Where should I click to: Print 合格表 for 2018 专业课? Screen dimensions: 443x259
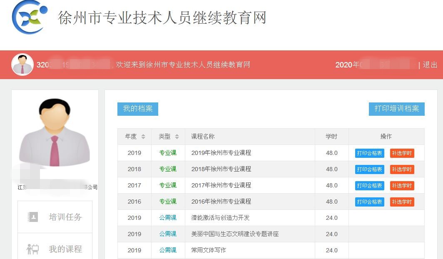[x=369, y=169]
